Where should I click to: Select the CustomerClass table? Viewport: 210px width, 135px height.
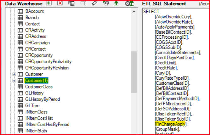[39, 87]
